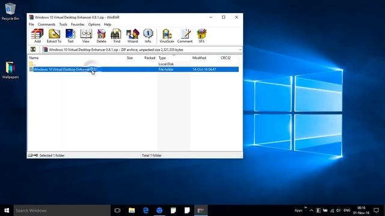Open the Wizard tool
Viewport: 385px width, 216px height.
(132, 36)
